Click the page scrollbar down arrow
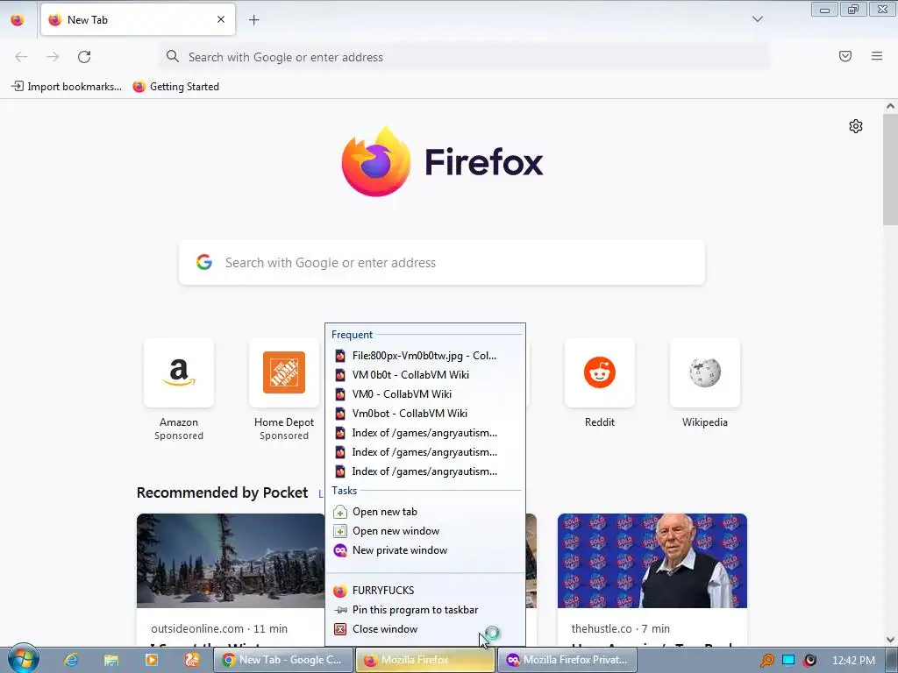This screenshot has width=898, height=673. coord(890,640)
